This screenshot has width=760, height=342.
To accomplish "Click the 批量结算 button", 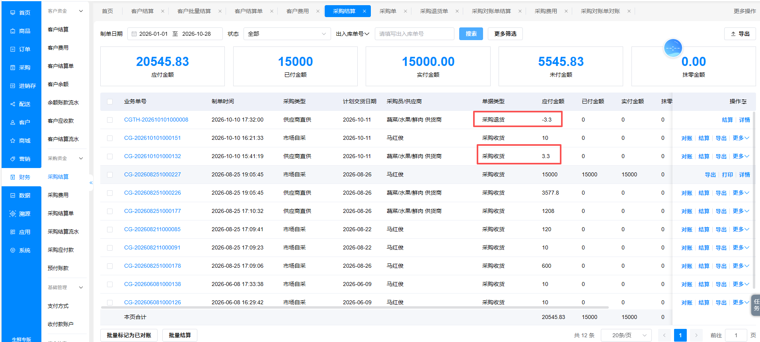I will 180,335.
